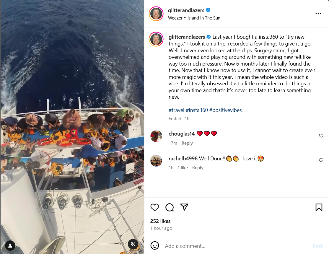Open #insta360 hashtag link
Image resolution: width=329 pixels, height=254 pixels.
coord(197,110)
